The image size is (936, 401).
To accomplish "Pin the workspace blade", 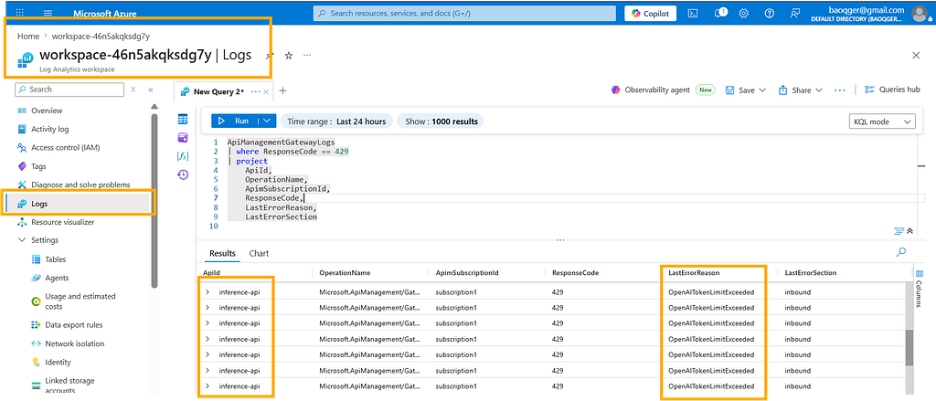I will [x=270, y=56].
